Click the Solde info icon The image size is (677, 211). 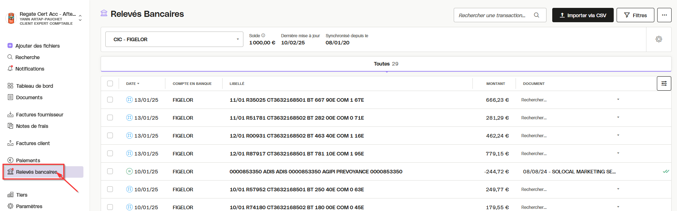click(x=263, y=35)
